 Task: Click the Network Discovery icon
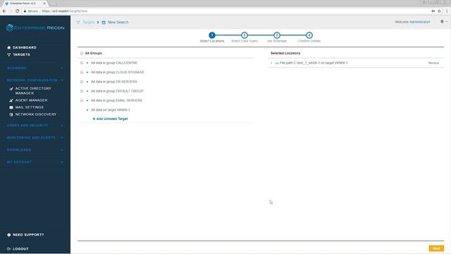pos(11,114)
